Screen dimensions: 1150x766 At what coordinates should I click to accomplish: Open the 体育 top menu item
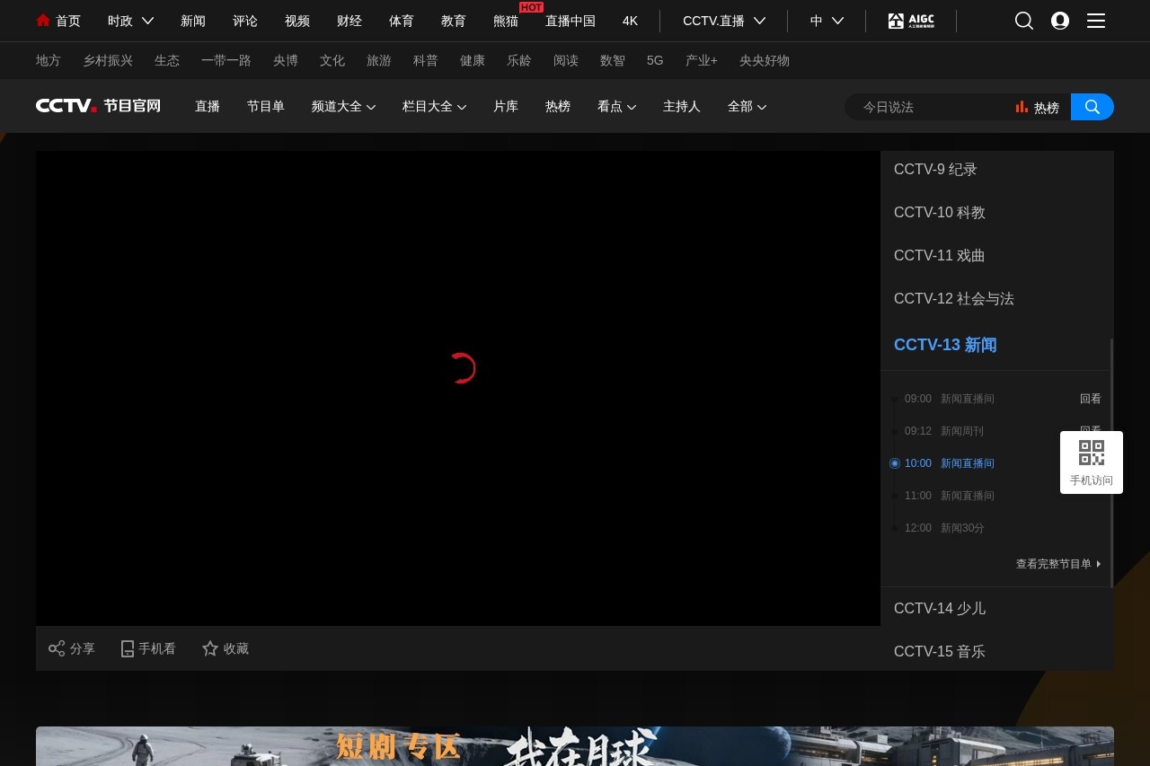pyautogui.click(x=402, y=21)
